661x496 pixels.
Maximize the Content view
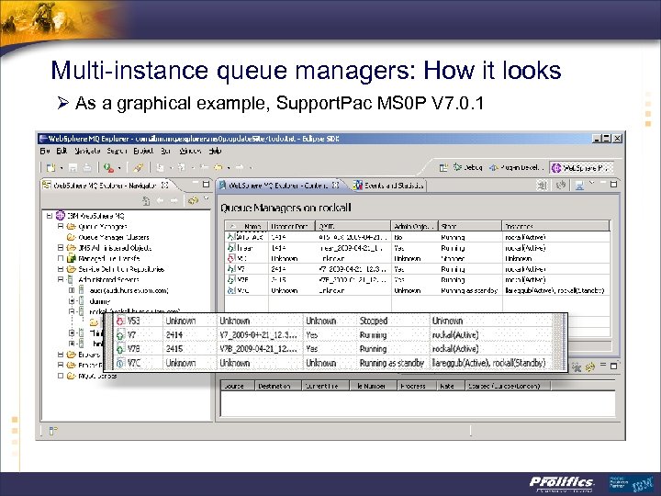tap(614, 184)
